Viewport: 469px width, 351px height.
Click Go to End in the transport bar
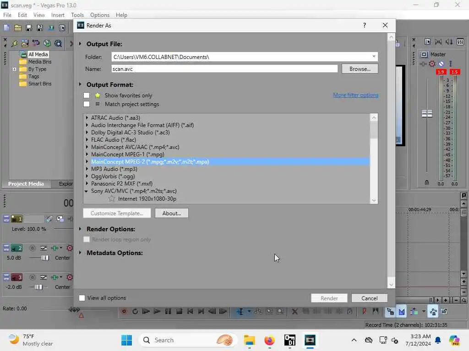(x=201, y=311)
